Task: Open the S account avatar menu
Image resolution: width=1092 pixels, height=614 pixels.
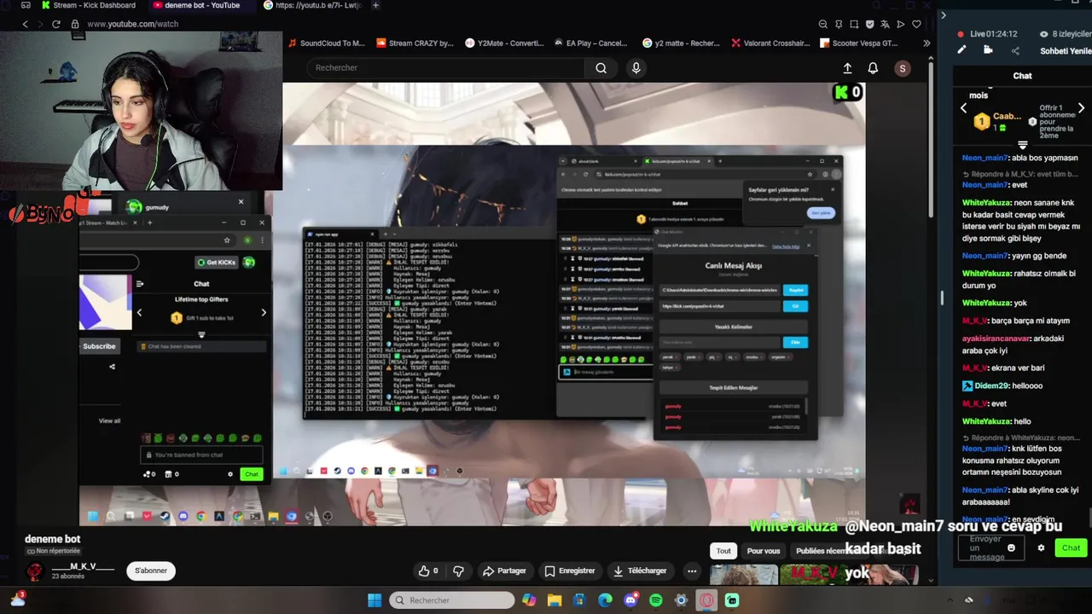Action: point(903,68)
